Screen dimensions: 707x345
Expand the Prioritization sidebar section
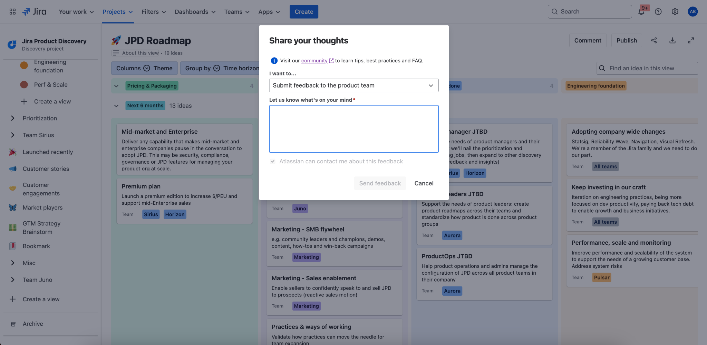pos(13,118)
